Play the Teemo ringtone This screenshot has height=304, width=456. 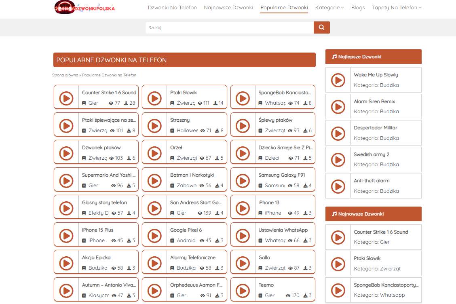coord(243,291)
